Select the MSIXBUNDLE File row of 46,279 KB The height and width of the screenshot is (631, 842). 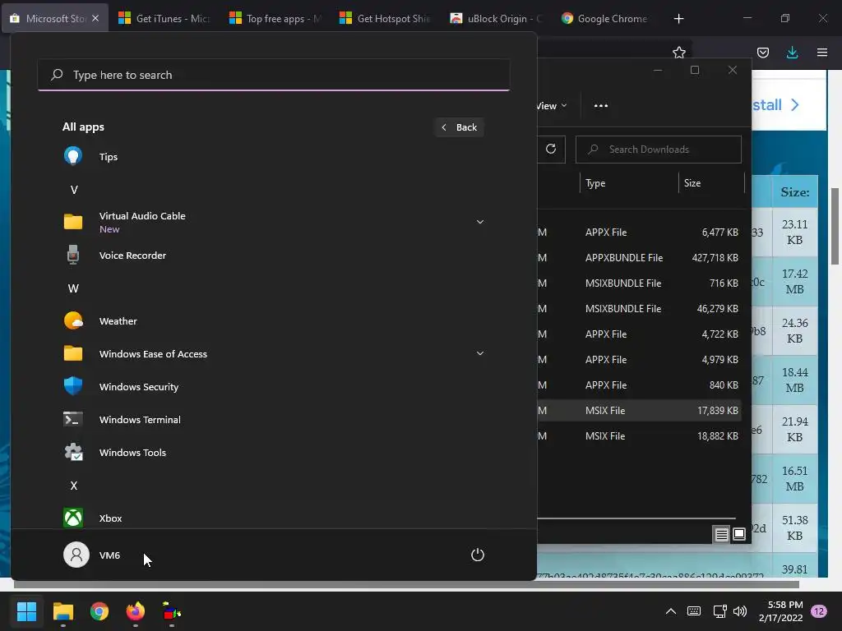[640, 309]
